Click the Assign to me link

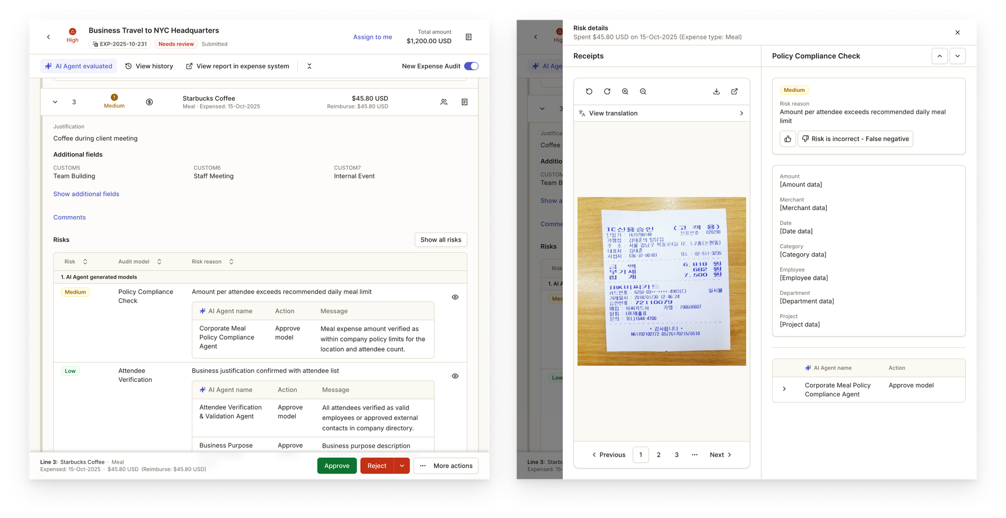point(372,37)
